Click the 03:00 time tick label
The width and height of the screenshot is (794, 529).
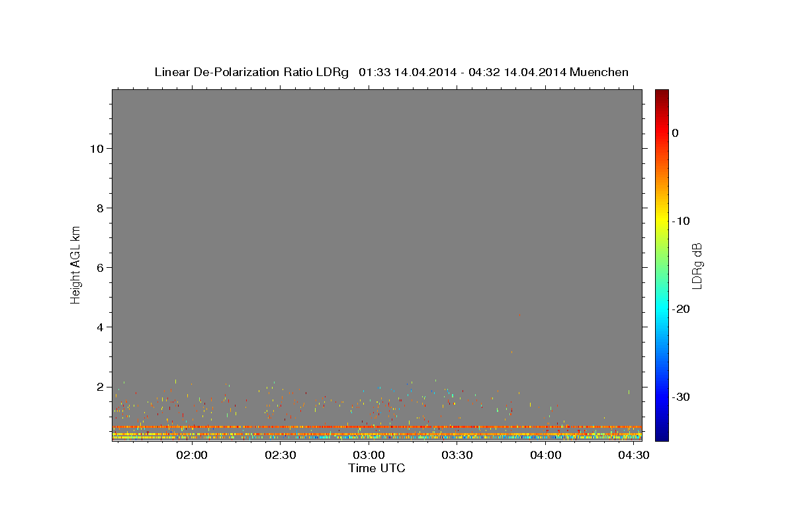(369, 456)
